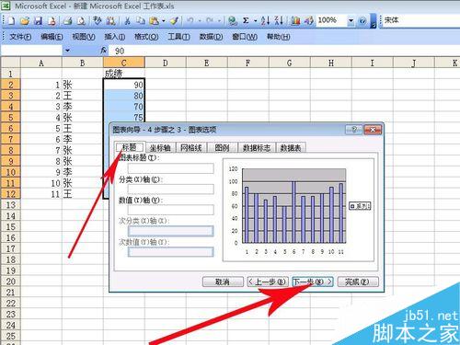460x345 pixels.
Task: Sort ascending with the A-Z icon
Action: [265, 21]
